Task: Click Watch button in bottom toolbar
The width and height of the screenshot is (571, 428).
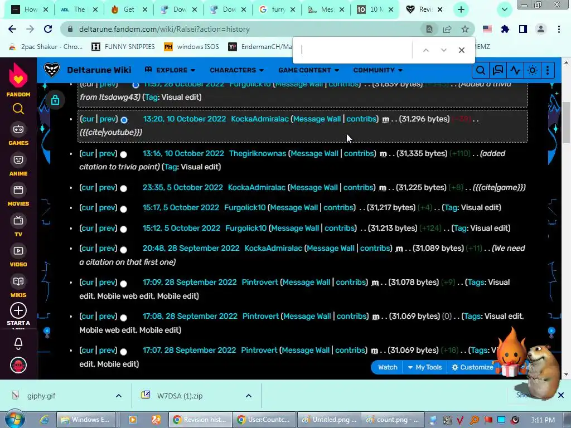Action: (387, 367)
